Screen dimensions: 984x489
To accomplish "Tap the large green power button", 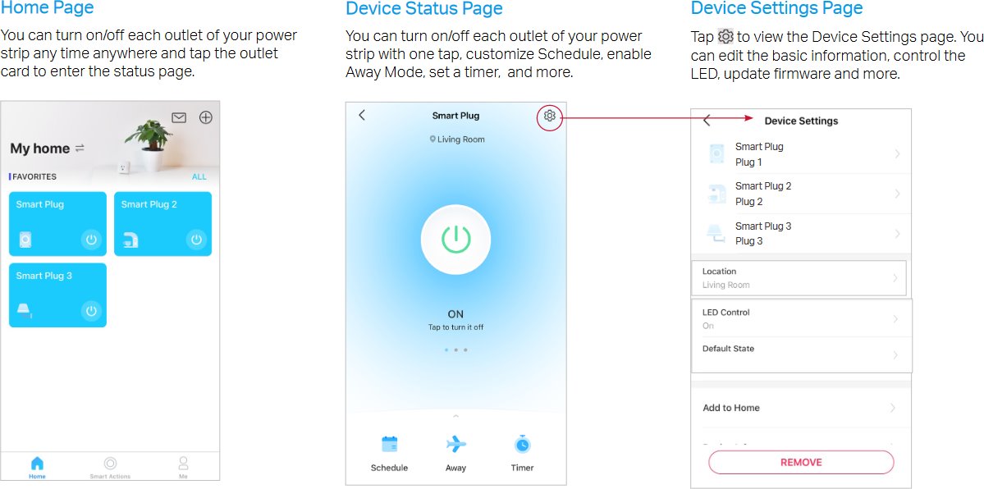I will tap(455, 240).
